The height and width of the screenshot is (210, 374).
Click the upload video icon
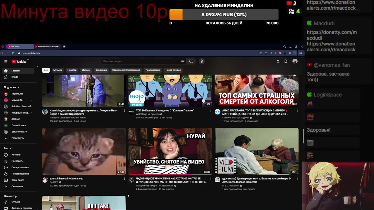click(x=278, y=61)
